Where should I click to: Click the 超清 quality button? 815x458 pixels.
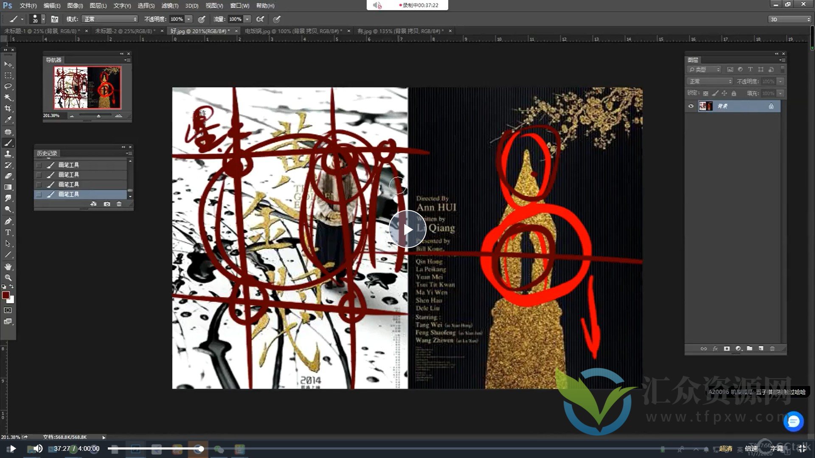tap(726, 448)
